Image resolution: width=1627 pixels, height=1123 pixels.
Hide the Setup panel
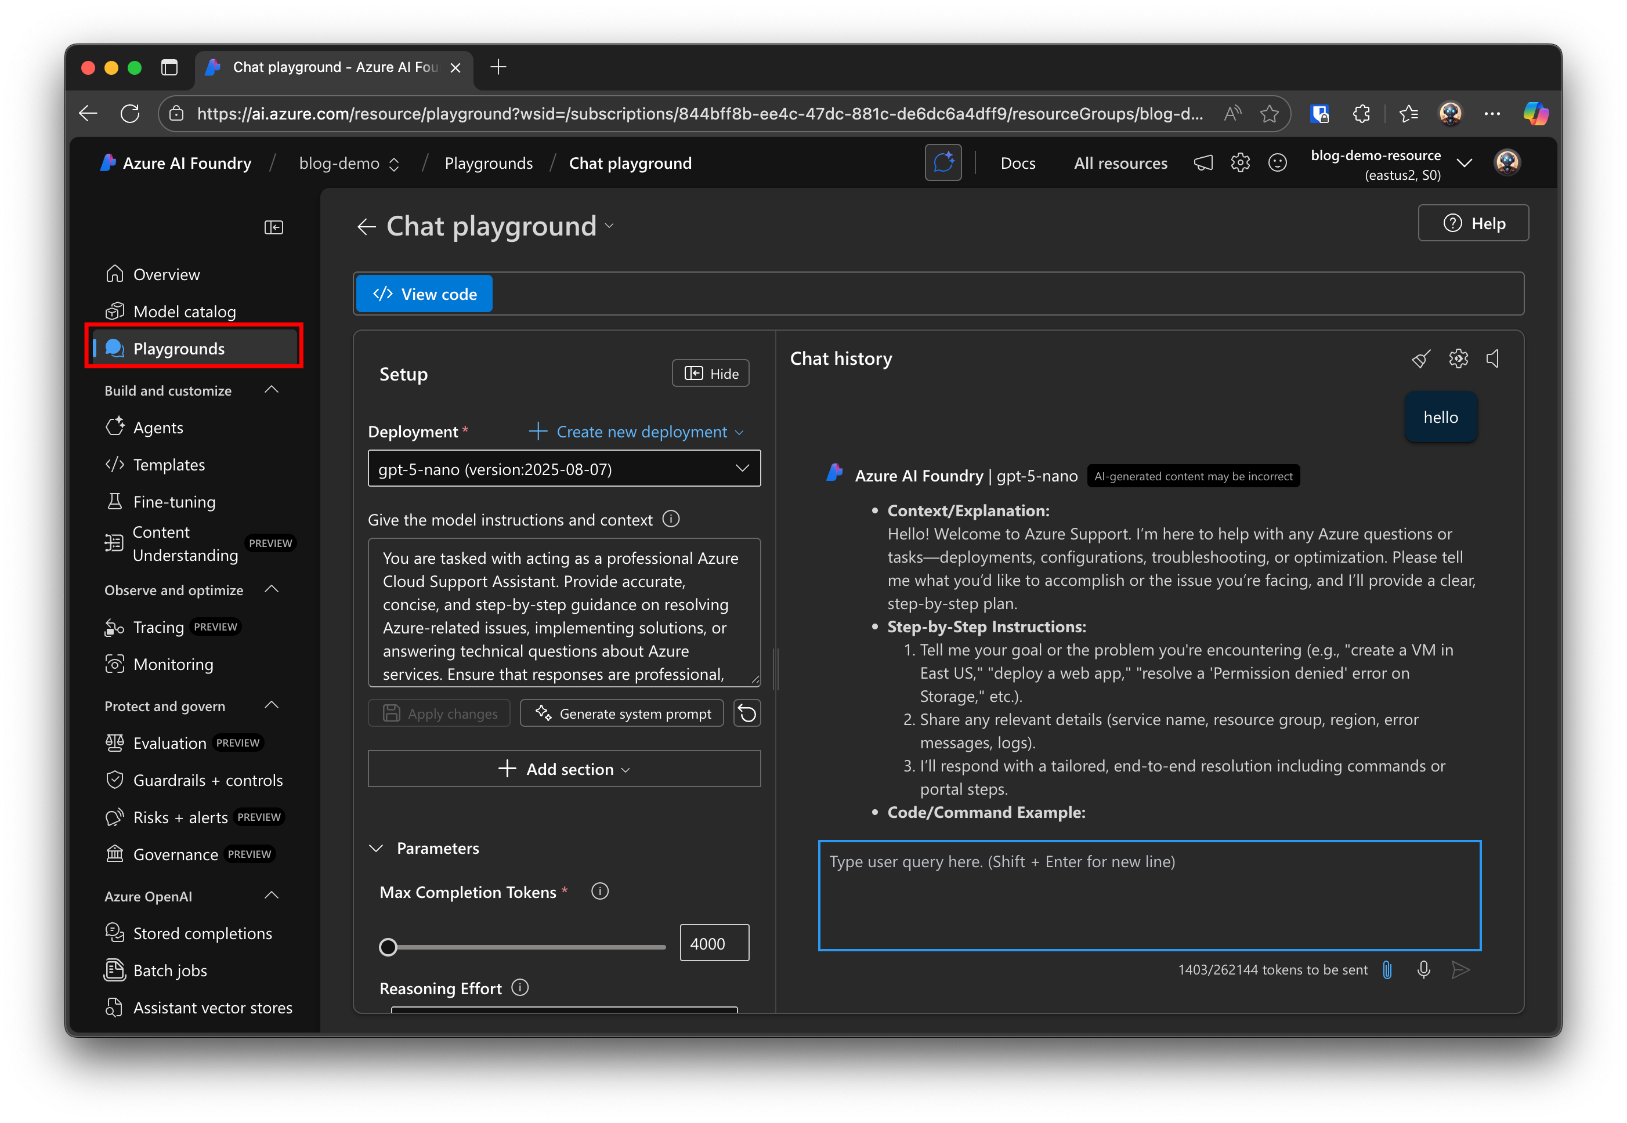[x=711, y=374]
